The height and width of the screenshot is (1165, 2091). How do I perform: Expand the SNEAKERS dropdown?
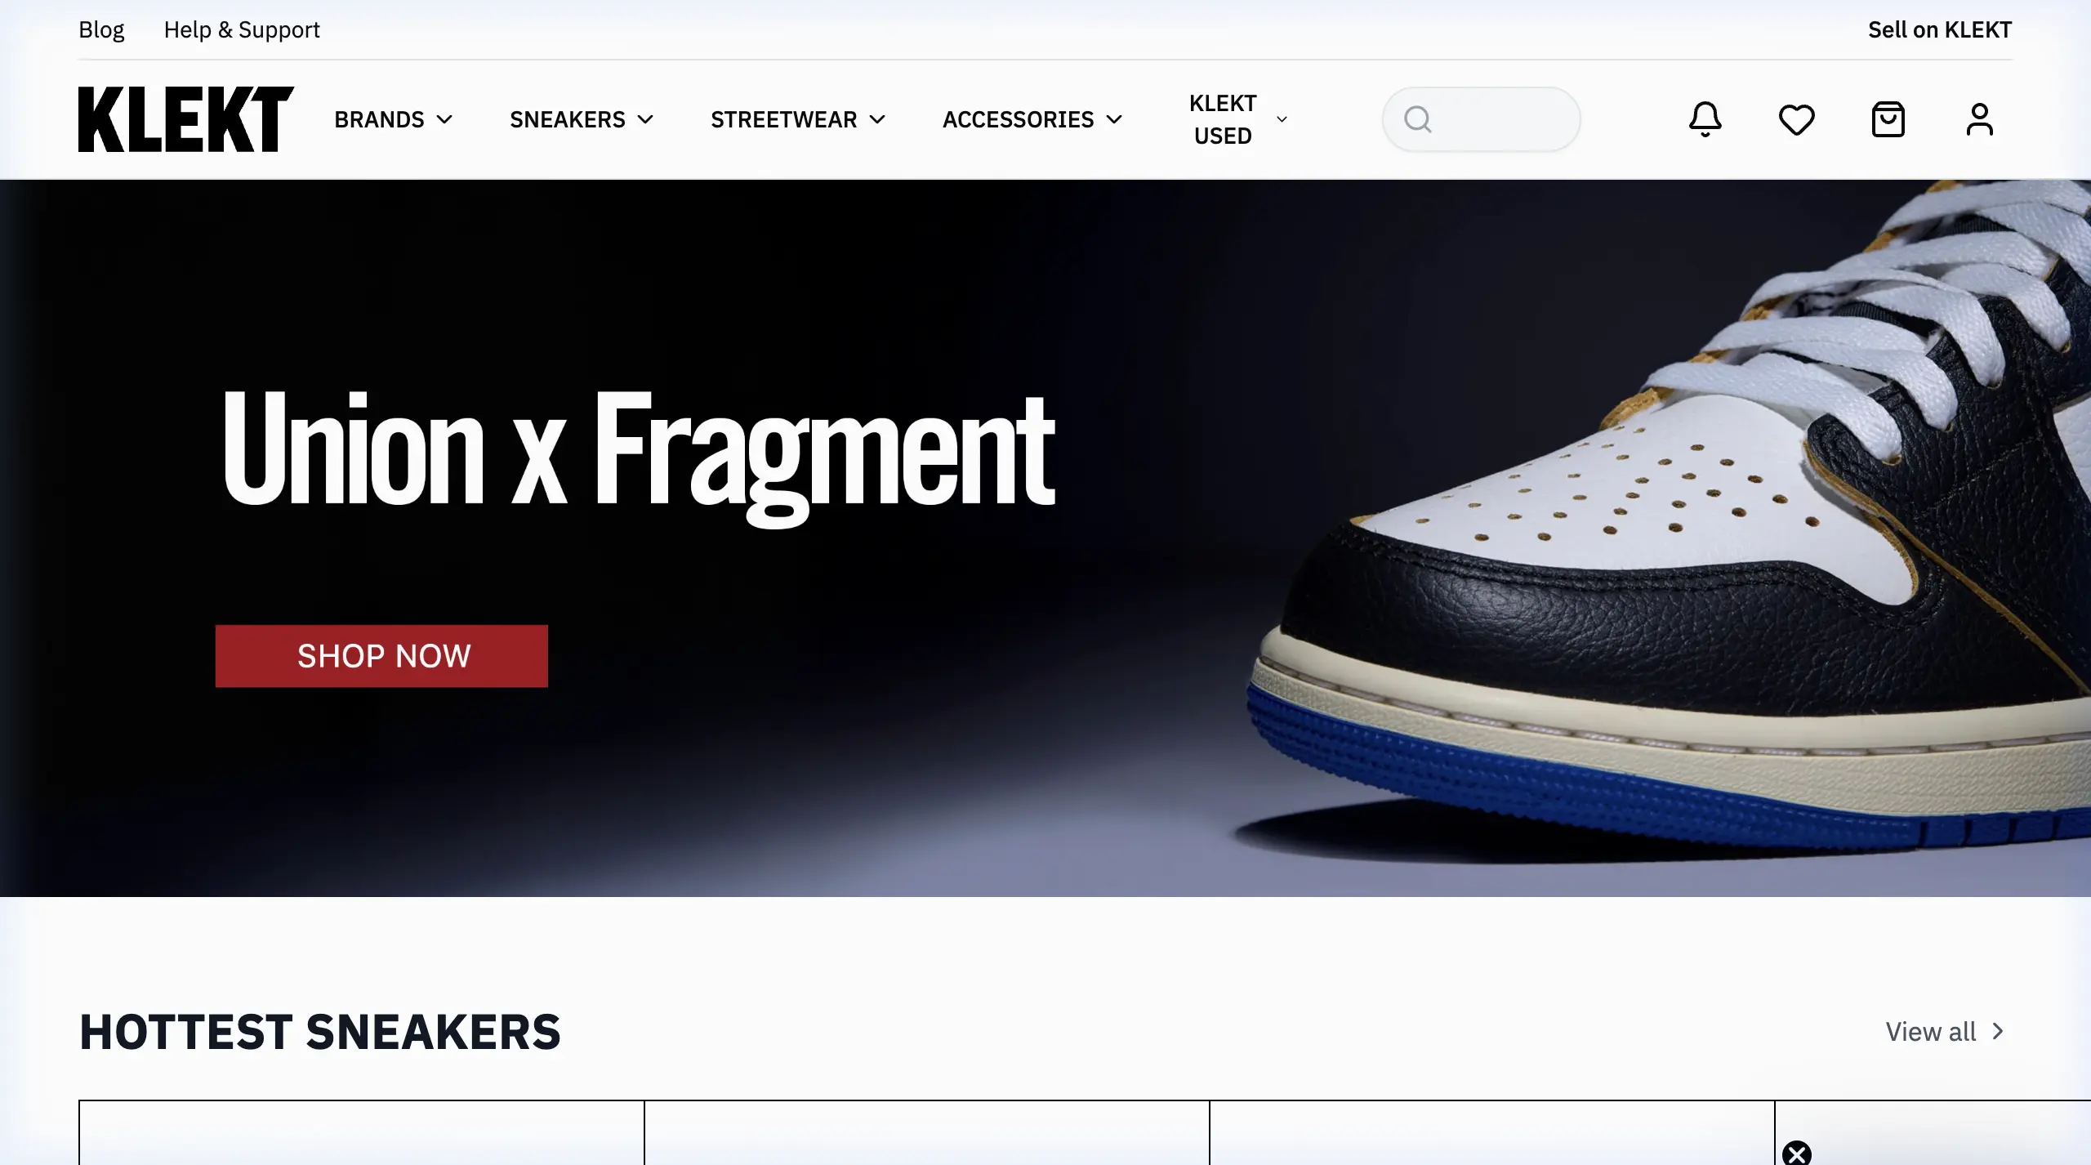[x=582, y=119]
